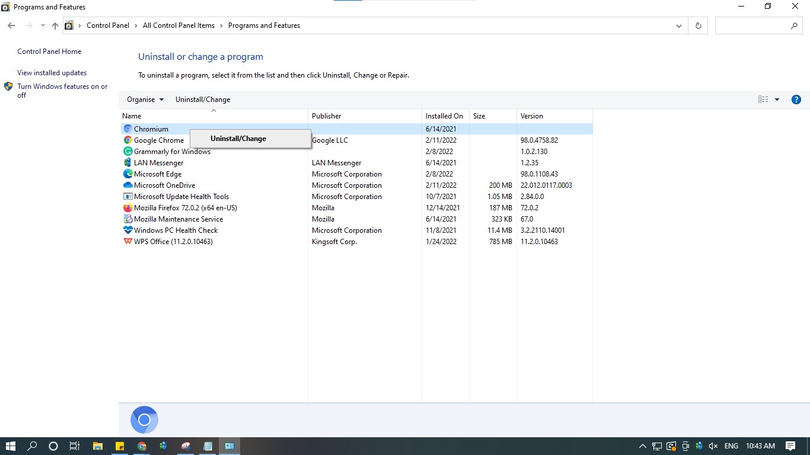Click the magnifier icon in the search box

click(794, 25)
